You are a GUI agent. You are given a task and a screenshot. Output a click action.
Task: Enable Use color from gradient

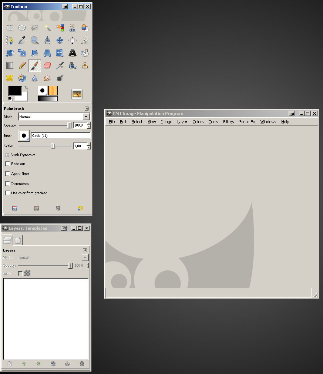pyautogui.click(x=7, y=193)
